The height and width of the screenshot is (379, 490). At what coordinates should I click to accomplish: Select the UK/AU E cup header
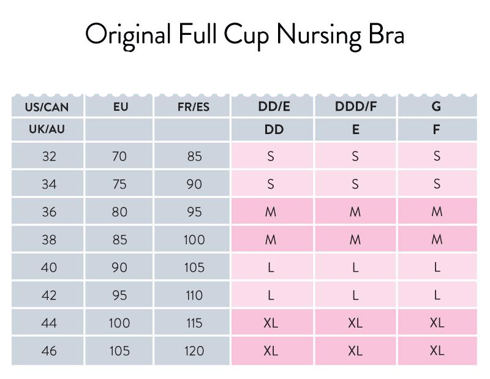355,129
